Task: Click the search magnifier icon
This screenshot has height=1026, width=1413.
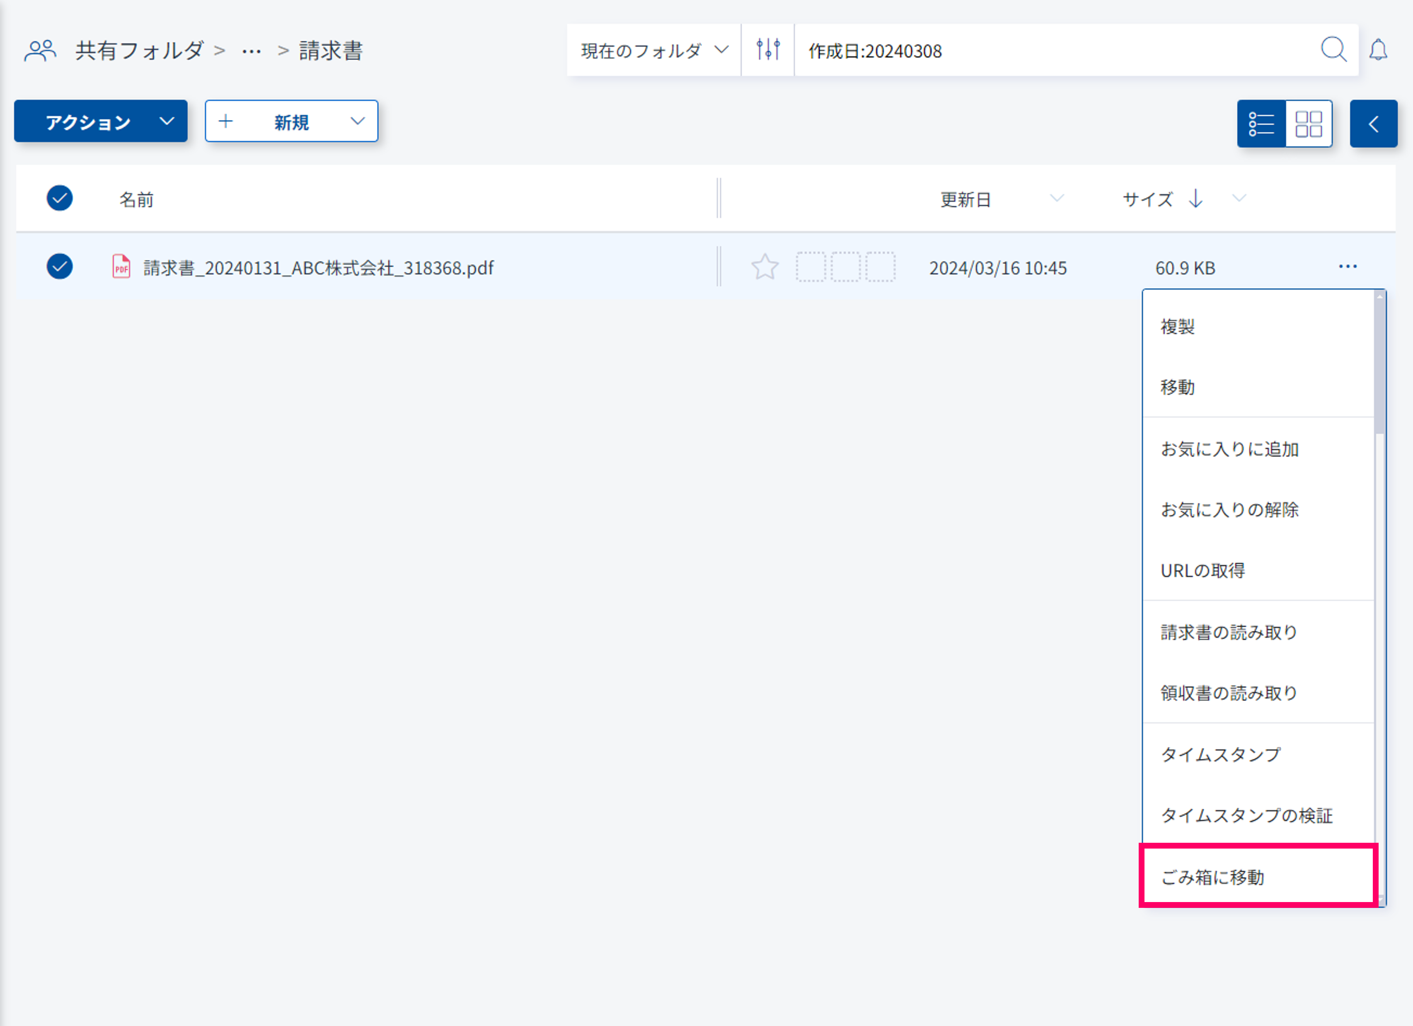Action: pyautogui.click(x=1333, y=50)
